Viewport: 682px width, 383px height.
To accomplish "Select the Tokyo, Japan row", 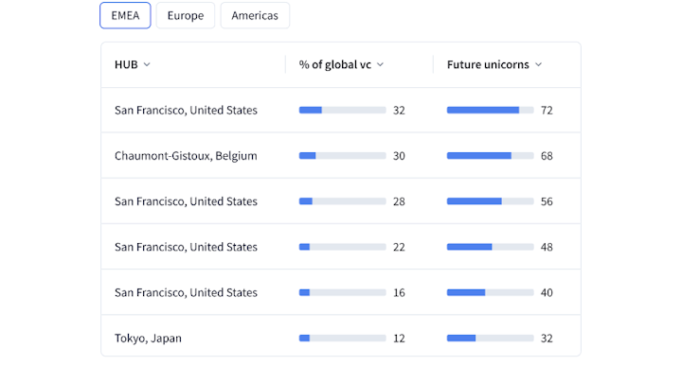I will pos(148,338).
